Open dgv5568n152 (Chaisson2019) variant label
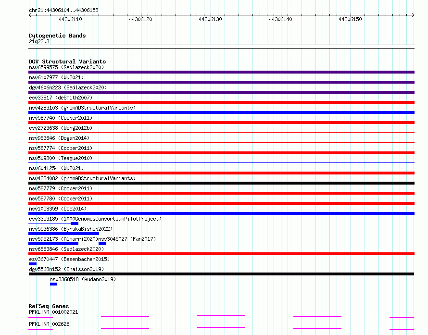 point(66,269)
